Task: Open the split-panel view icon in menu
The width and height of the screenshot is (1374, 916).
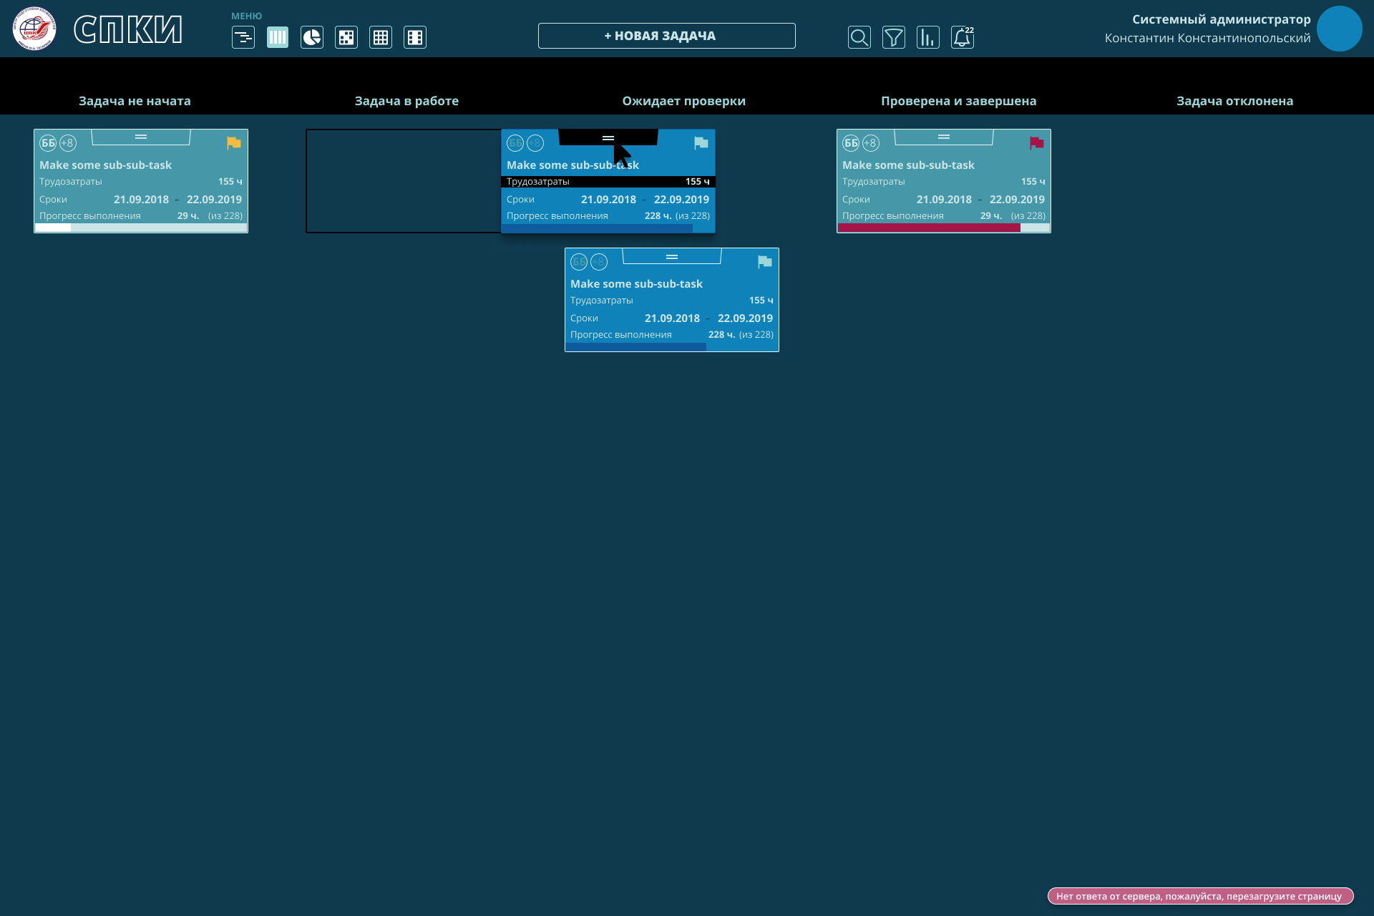Action: coord(415,37)
